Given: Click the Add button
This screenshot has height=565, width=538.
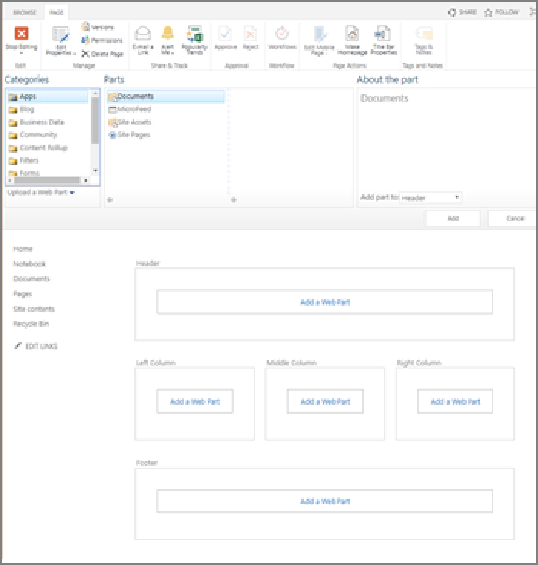Looking at the screenshot, I should point(453,218).
